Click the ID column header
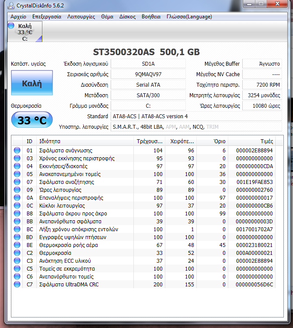 (29, 141)
